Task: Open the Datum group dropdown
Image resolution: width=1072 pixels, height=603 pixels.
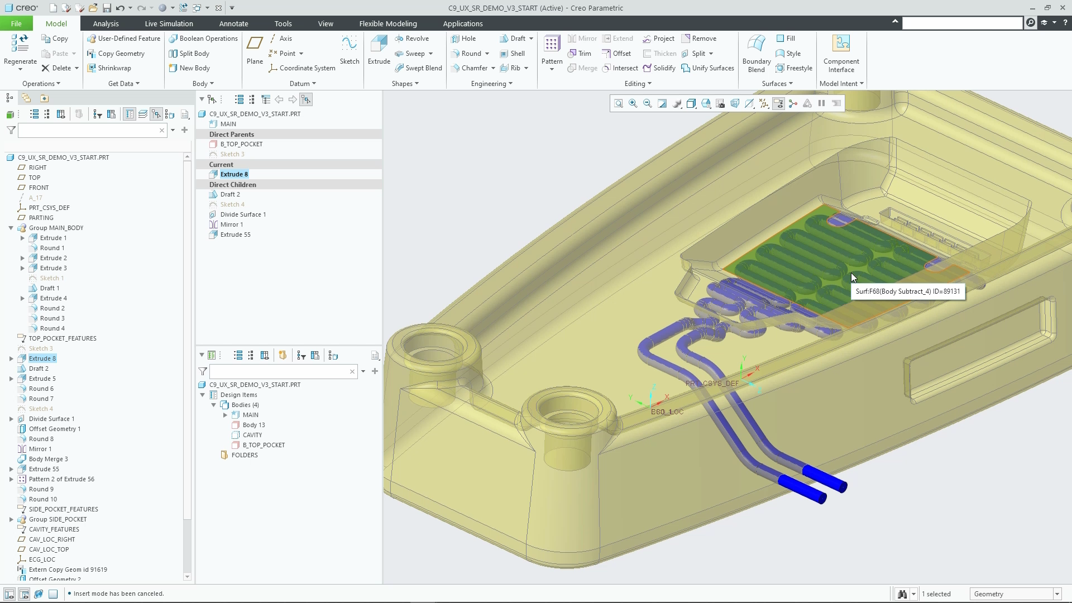Action: pos(303,84)
